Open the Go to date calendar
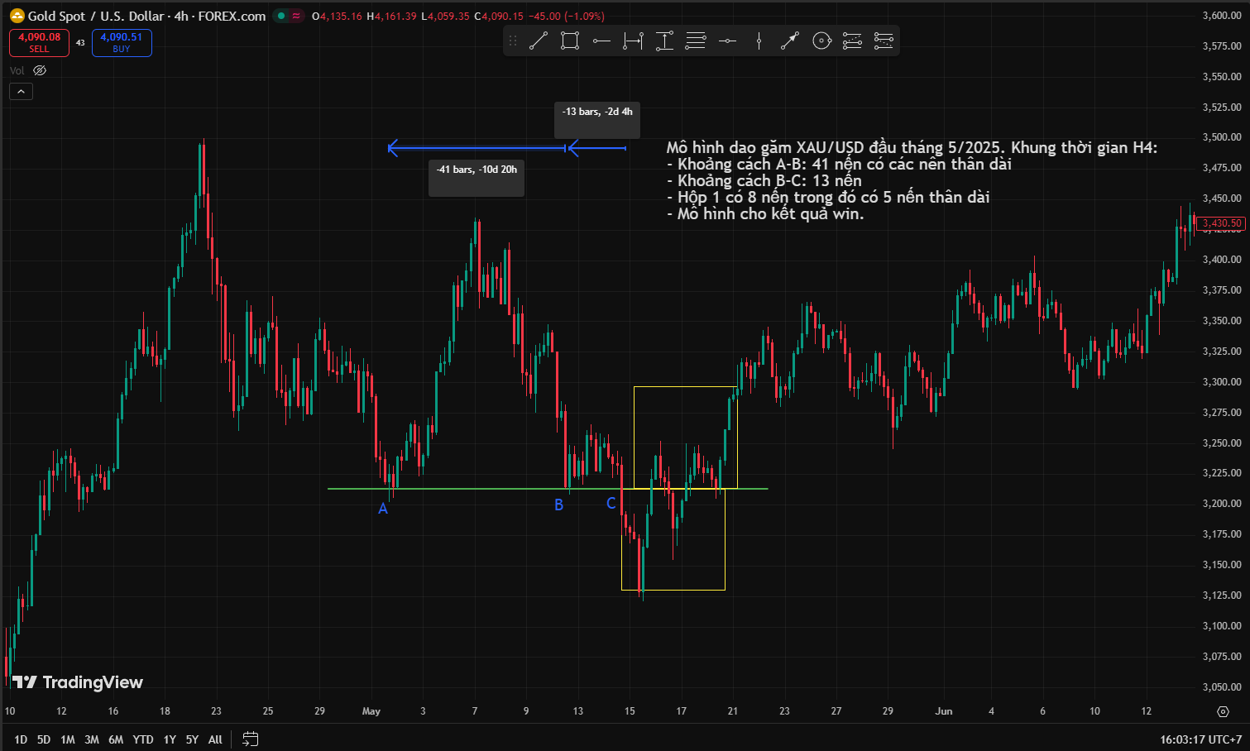 tap(251, 739)
